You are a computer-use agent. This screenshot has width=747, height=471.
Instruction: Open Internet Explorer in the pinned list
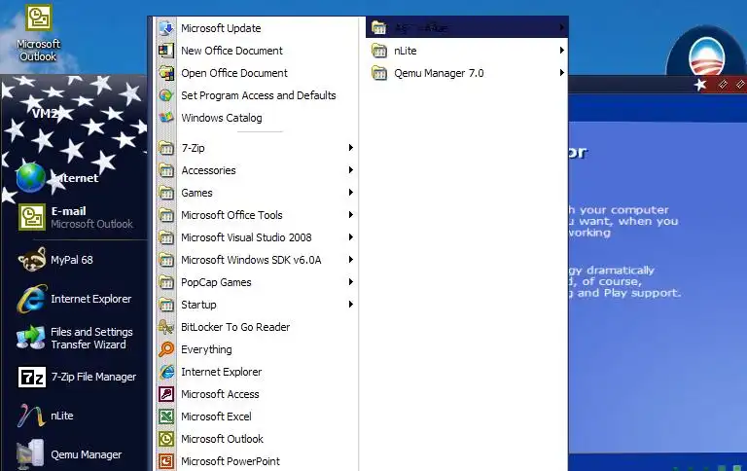[x=74, y=299]
